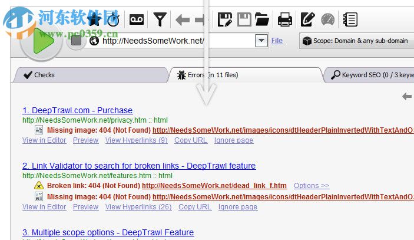Click the URL field showing http://NeedsSomeWork.net/

pos(177,41)
